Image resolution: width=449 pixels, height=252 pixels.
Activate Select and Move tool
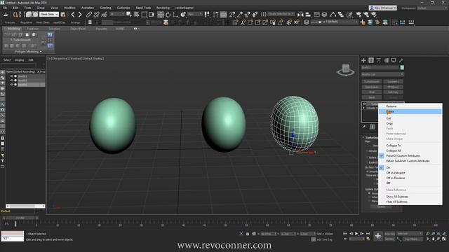pos(161,14)
